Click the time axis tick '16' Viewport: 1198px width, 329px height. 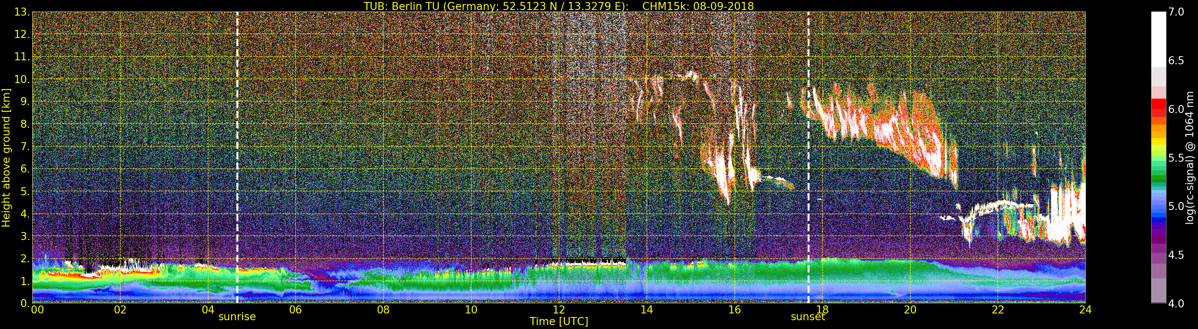coord(735,309)
